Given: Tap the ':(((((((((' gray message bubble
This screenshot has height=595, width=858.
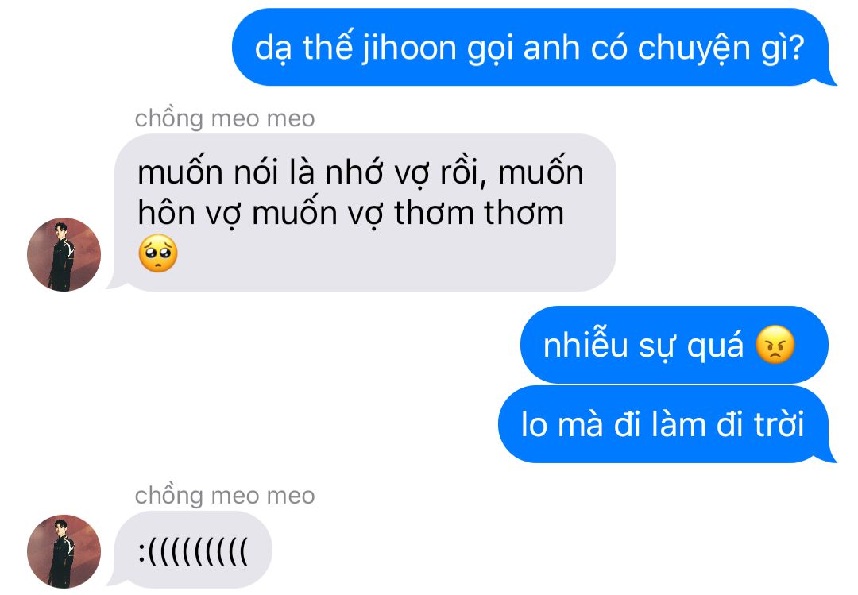Looking at the screenshot, I should click(190, 550).
